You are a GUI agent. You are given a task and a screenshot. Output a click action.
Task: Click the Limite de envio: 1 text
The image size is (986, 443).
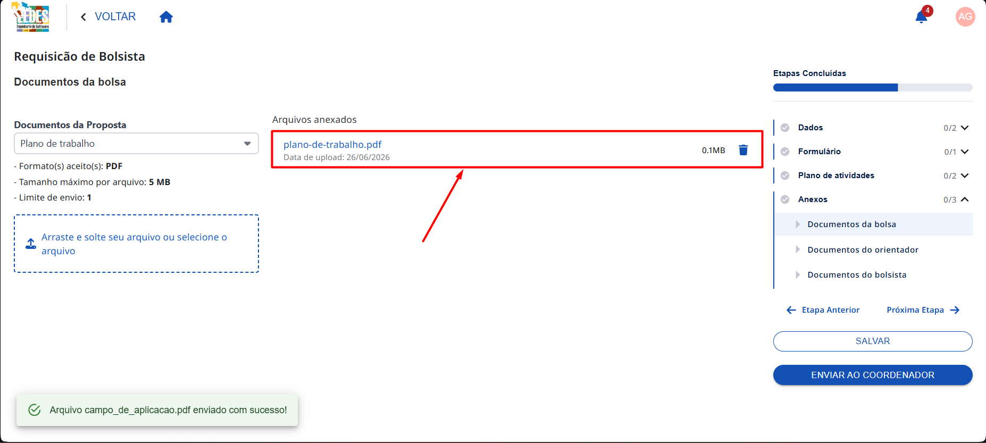53,197
